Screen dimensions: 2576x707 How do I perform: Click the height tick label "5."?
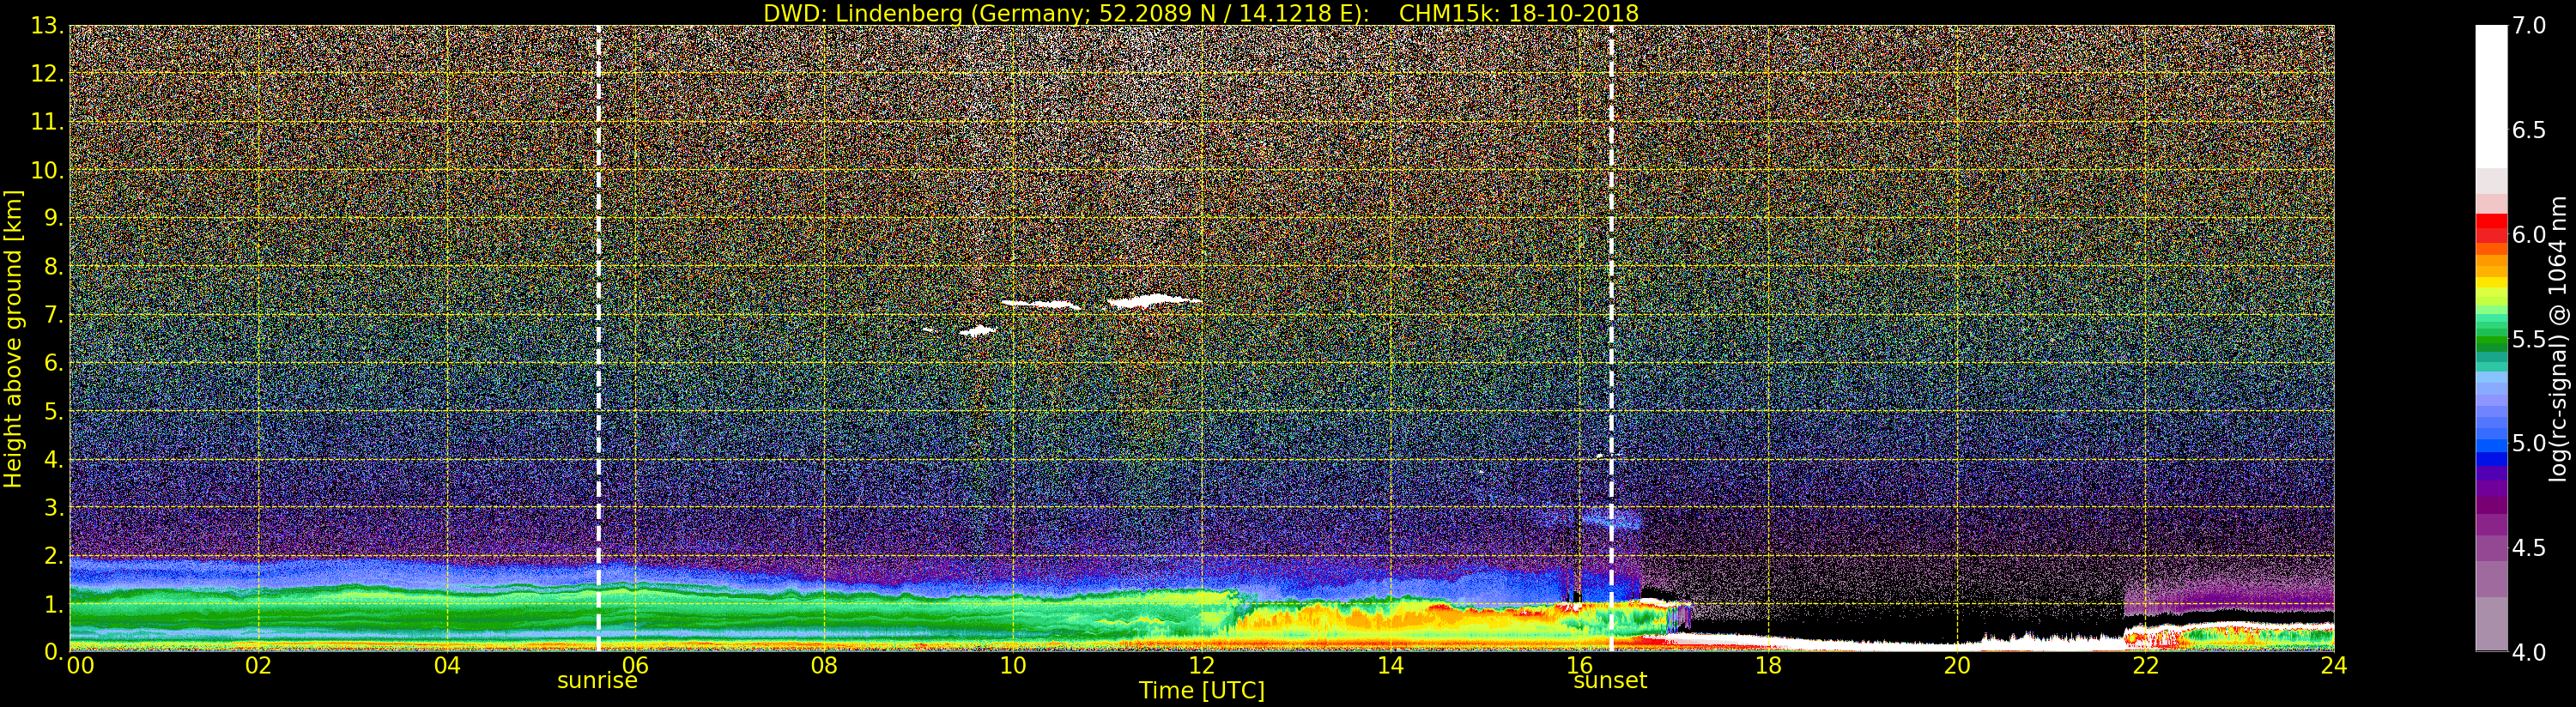point(53,411)
